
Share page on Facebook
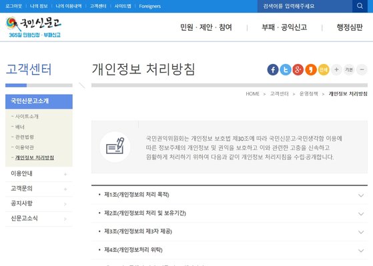(x=273, y=69)
